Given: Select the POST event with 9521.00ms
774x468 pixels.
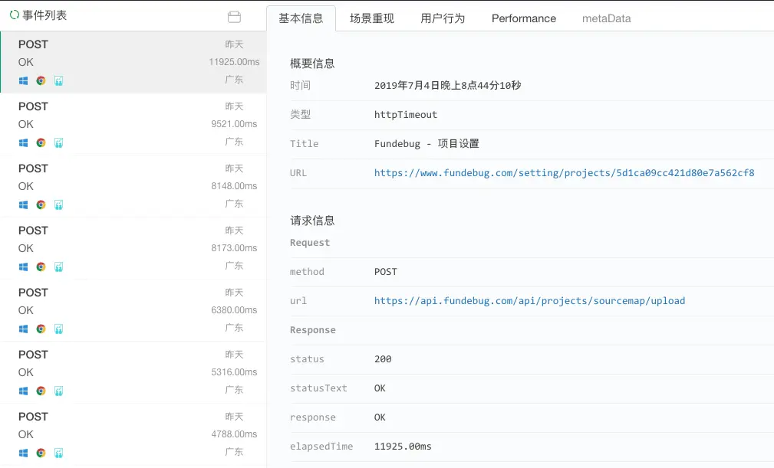Looking at the screenshot, I should 133,124.
